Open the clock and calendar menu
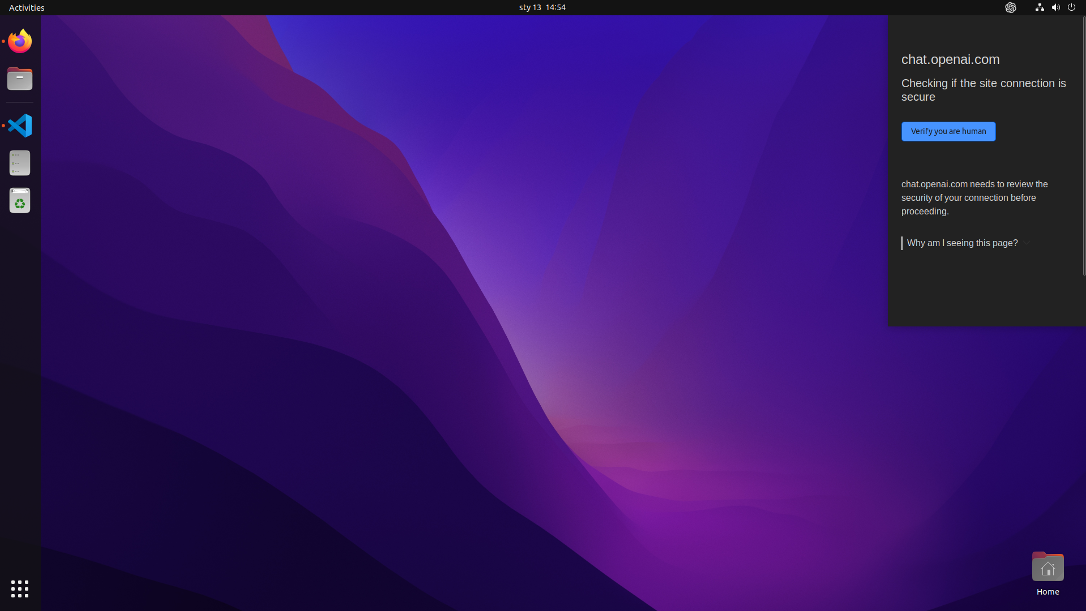1086x611 pixels. click(542, 7)
